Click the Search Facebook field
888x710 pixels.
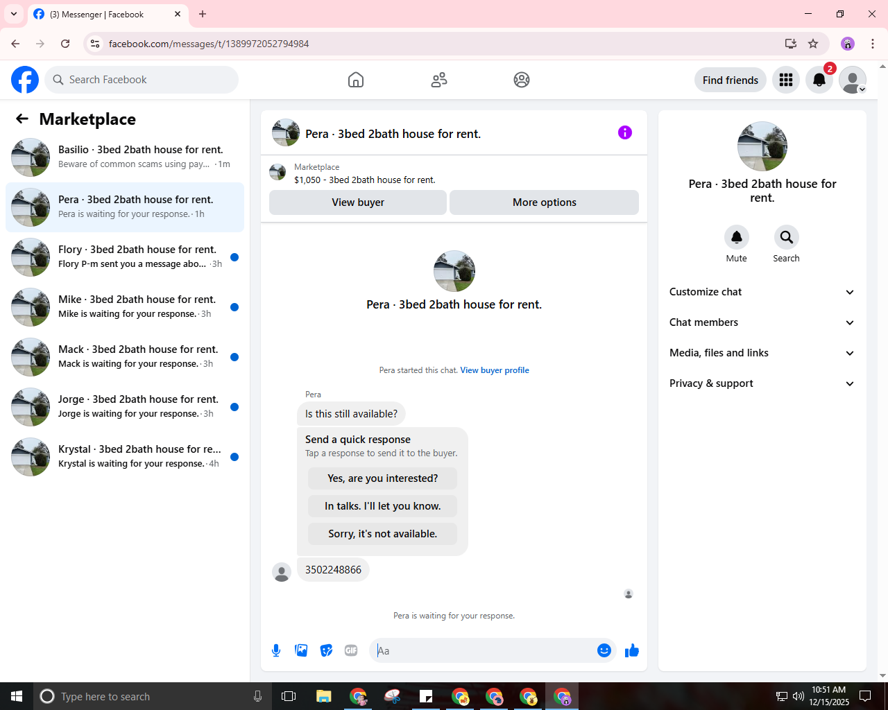point(142,80)
